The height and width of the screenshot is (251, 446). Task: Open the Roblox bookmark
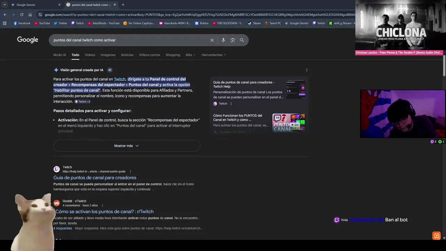[202, 23]
